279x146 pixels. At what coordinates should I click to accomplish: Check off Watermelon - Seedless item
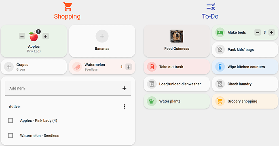11,135
